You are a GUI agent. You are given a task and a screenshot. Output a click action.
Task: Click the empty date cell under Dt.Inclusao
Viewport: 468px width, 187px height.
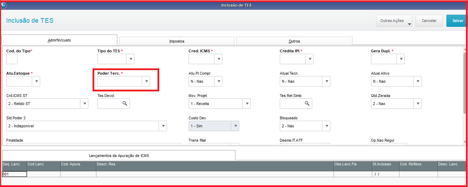point(386,174)
